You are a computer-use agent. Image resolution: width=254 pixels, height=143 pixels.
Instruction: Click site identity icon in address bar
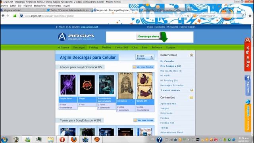(21, 16)
